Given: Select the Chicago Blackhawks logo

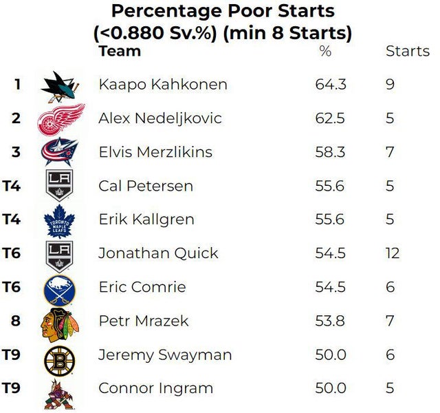Looking at the screenshot, I should [x=60, y=321].
